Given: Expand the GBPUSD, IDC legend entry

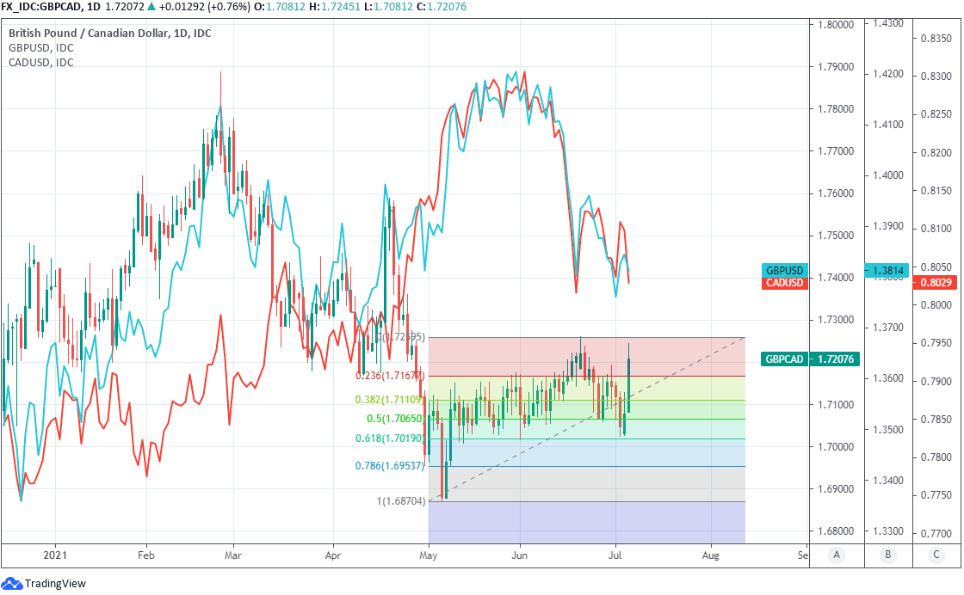Looking at the screenshot, I should [40, 47].
